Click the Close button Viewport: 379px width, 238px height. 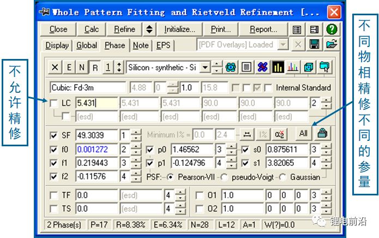tap(58, 29)
